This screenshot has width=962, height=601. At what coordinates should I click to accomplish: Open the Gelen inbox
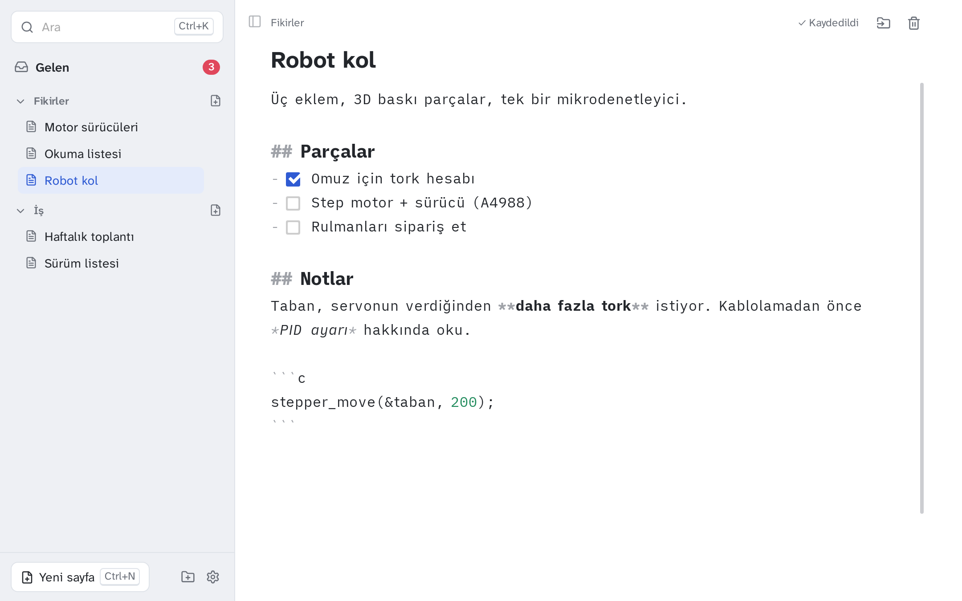click(x=117, y=67)
